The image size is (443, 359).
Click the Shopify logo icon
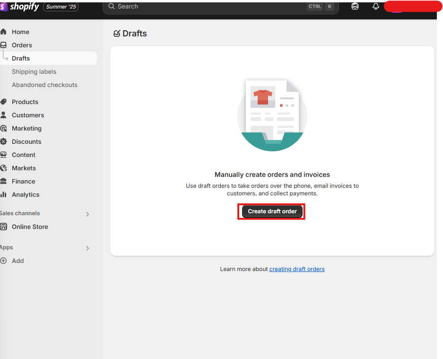coord(4,7)
